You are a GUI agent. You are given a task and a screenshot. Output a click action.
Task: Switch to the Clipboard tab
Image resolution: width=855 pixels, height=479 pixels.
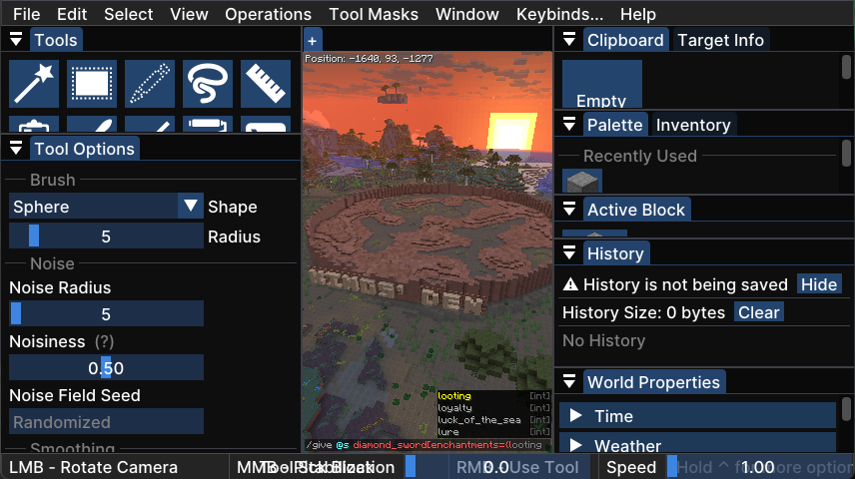click(625, 40)
